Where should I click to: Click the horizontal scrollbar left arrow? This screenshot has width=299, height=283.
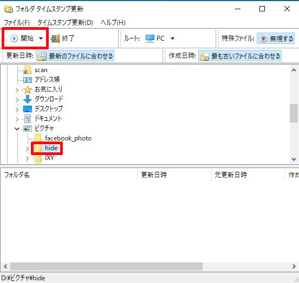pos(5,266)
